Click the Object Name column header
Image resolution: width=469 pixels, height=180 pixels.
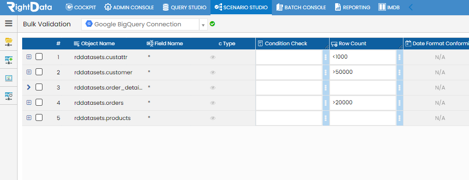pos(94,43)
